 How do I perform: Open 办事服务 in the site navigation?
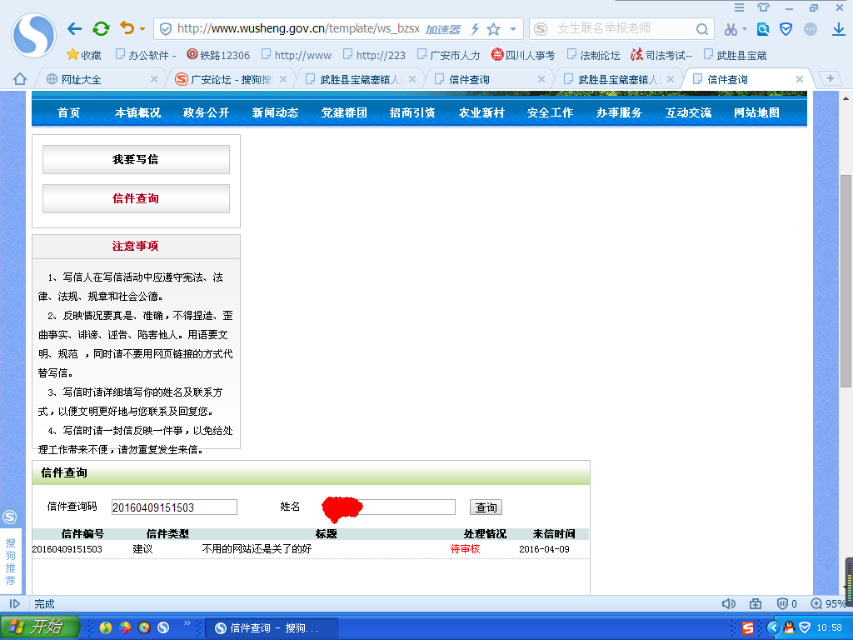point(619,112)
